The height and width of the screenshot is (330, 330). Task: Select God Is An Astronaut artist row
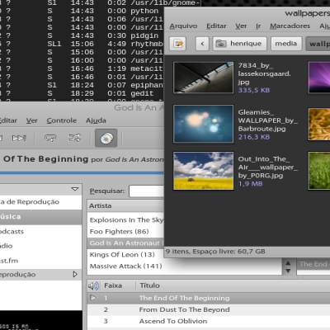tap(125, 243)
